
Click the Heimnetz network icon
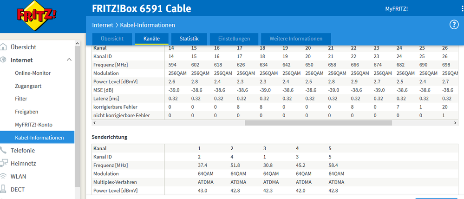coord(4,163)
